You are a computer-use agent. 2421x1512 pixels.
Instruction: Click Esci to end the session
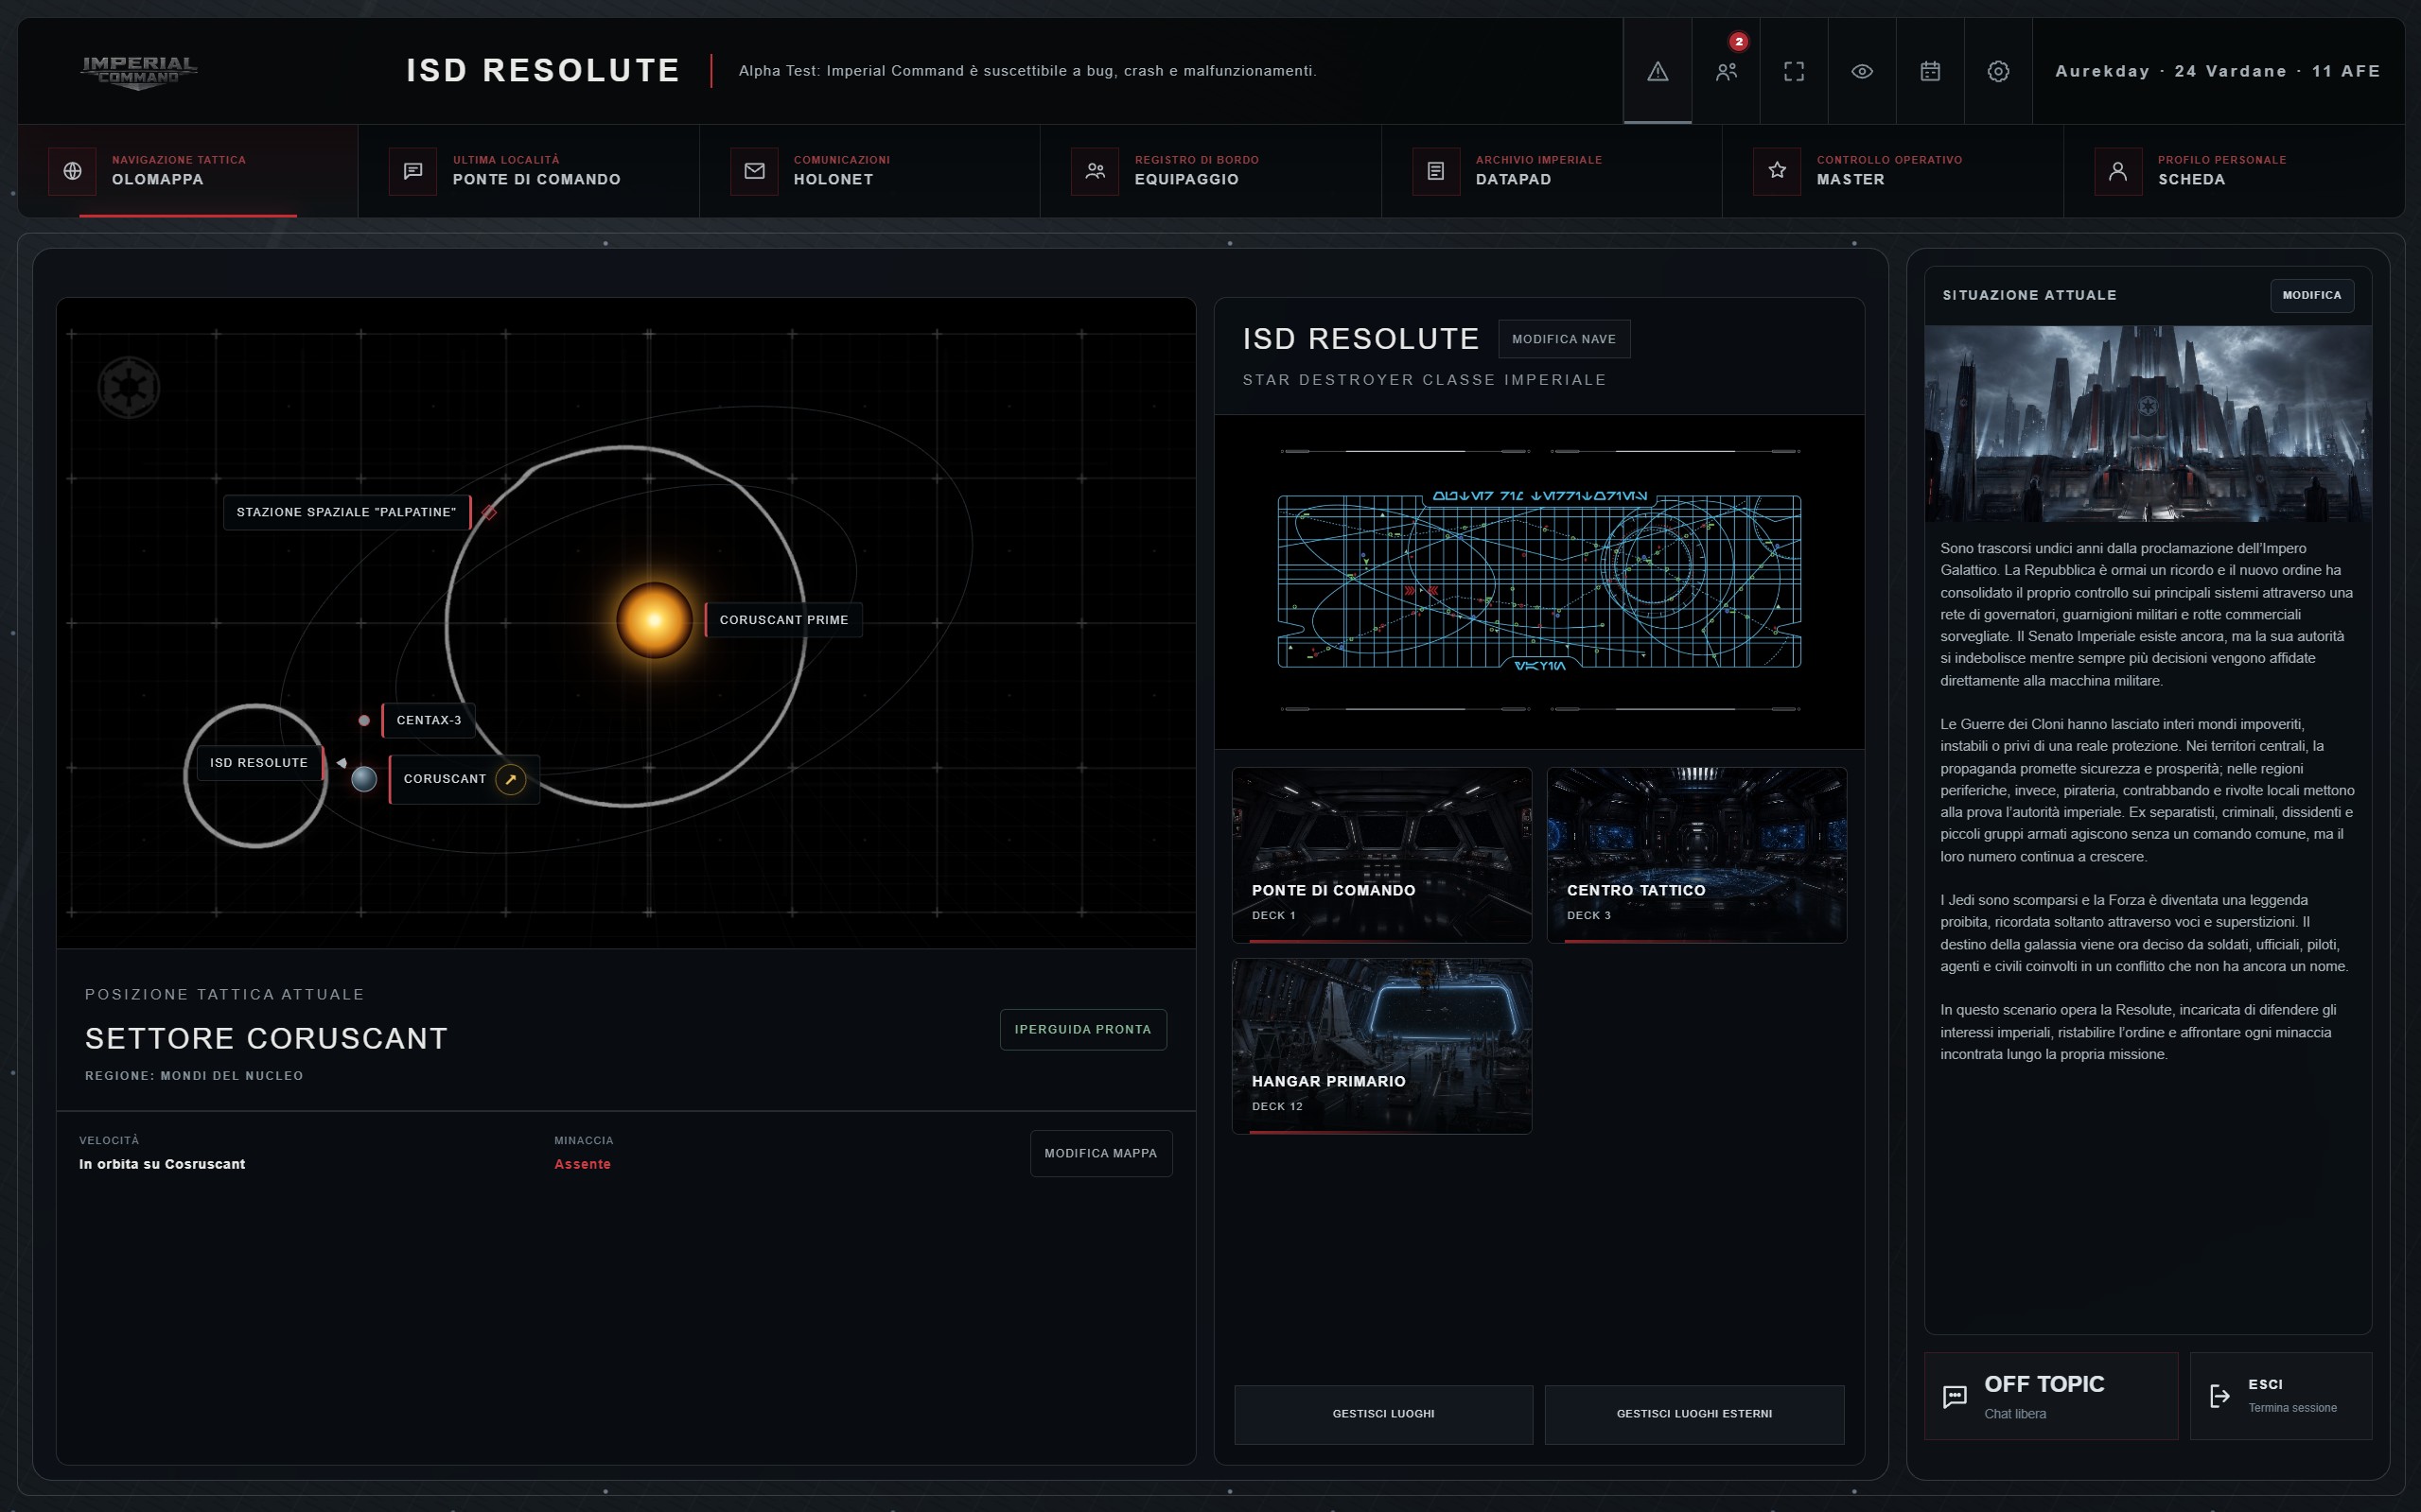2281,1396
